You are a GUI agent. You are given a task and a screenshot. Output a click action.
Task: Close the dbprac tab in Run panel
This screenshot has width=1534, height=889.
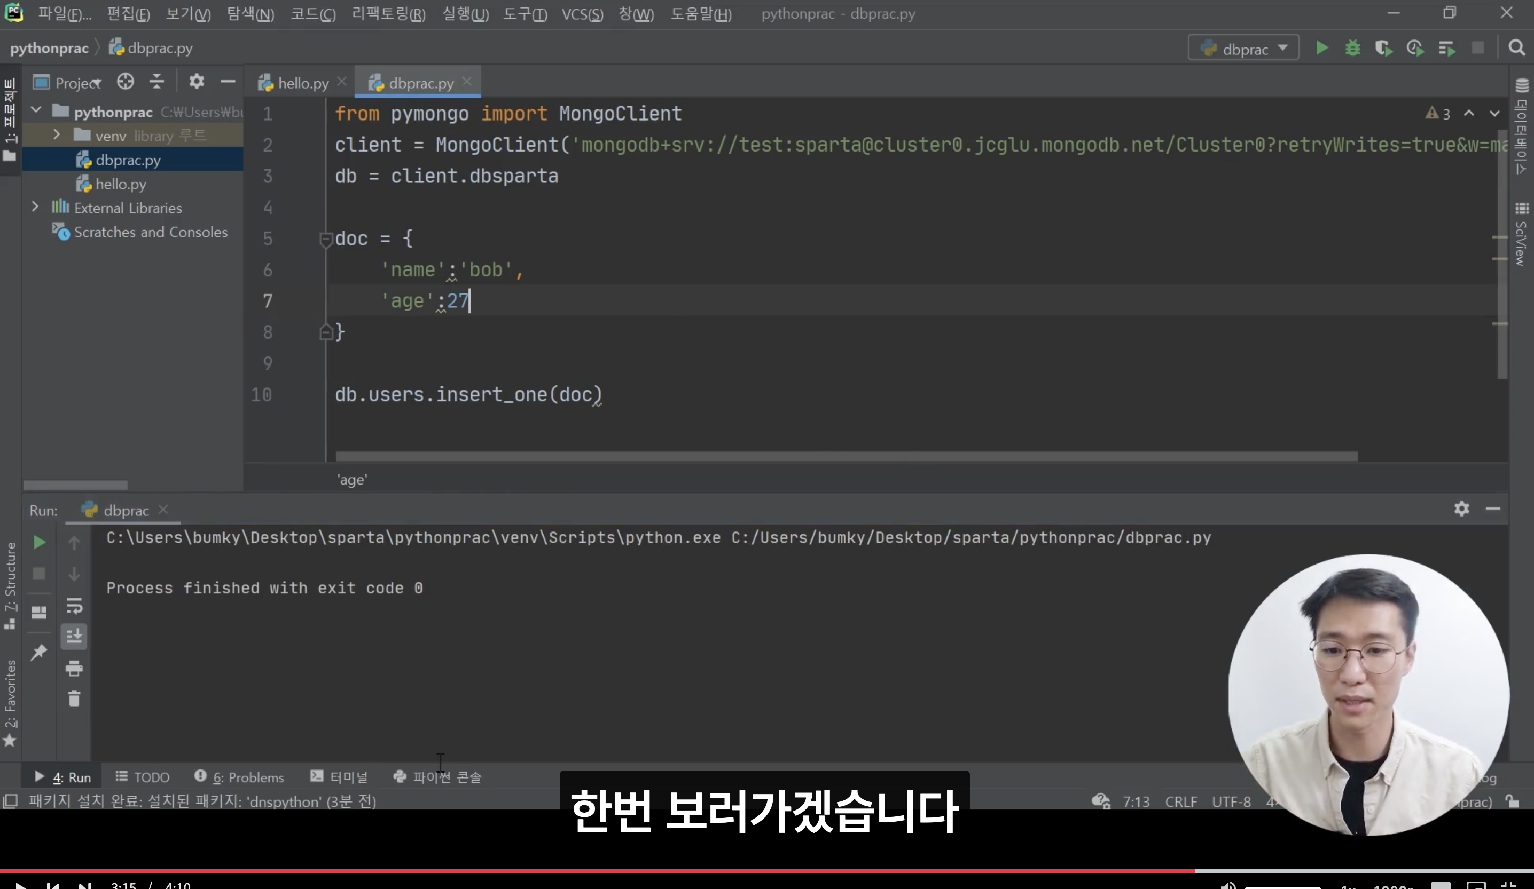pos(163,509)
